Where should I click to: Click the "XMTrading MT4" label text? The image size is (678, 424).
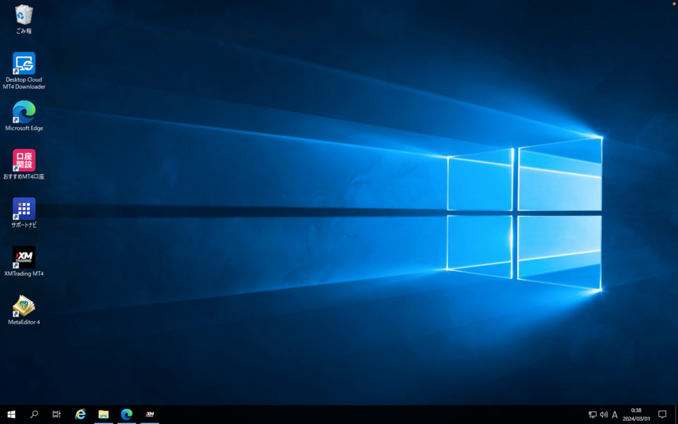click(x=24, y=274)
